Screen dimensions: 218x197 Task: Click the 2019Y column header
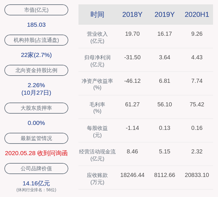(x=165, y=15)
